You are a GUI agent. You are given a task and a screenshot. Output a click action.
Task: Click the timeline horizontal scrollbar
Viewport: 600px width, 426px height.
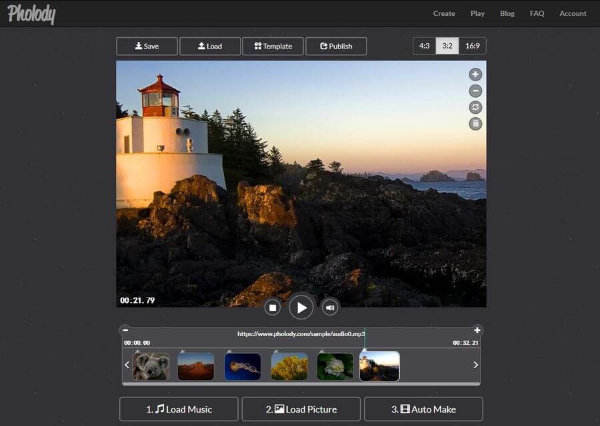tap(301, 384)
